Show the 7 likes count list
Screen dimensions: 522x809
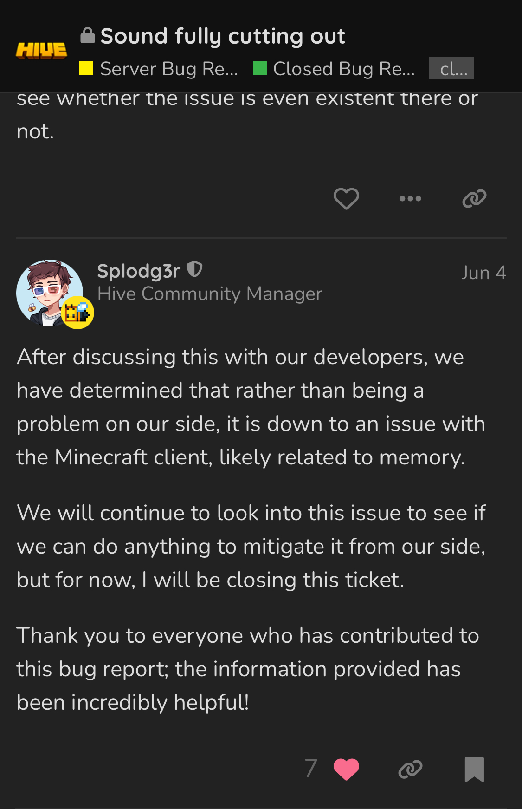pos(311,768)
